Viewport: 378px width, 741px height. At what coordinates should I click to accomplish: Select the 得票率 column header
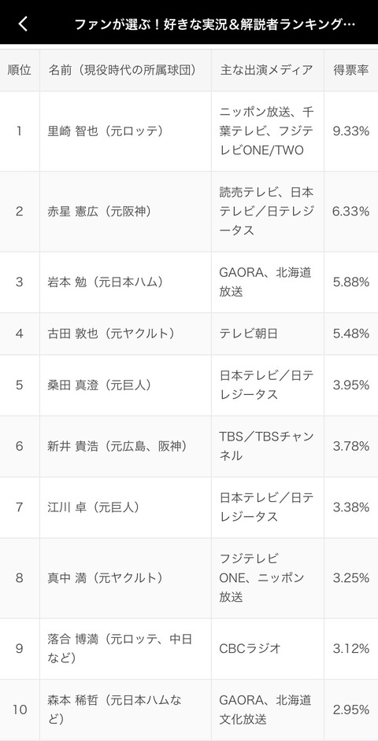tap(351, 70)
